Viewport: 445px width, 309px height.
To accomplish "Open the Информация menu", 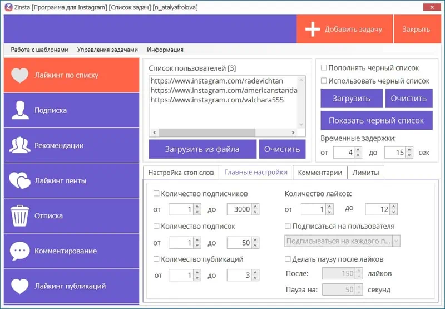I will 165,50.
